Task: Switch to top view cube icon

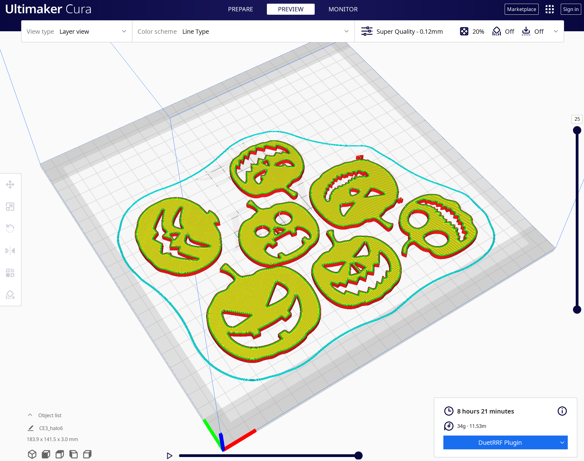Action: [60, 454]
